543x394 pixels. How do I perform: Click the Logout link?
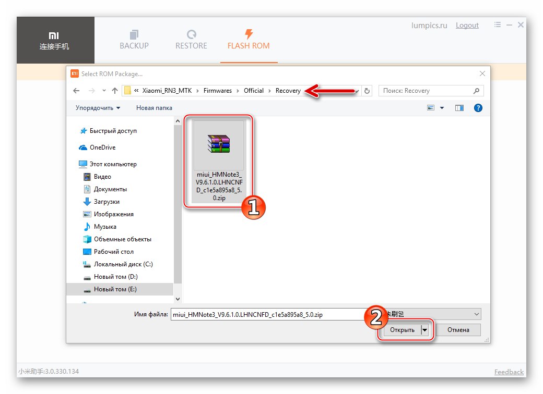click(x=467, y=25)
